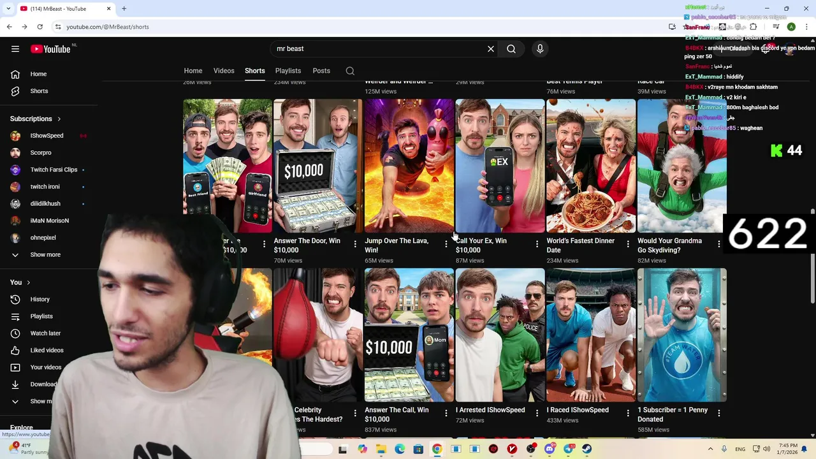Reload the page in the browser
816x459 pixels.
pyautogui.click(x=40, y=27)
